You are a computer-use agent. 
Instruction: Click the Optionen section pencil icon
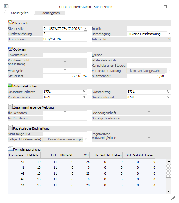[11, 49]
